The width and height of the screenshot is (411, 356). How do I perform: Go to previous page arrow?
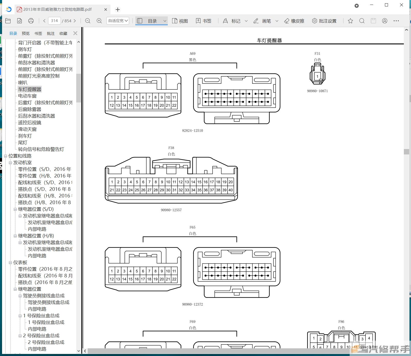(x=44, y=21)
